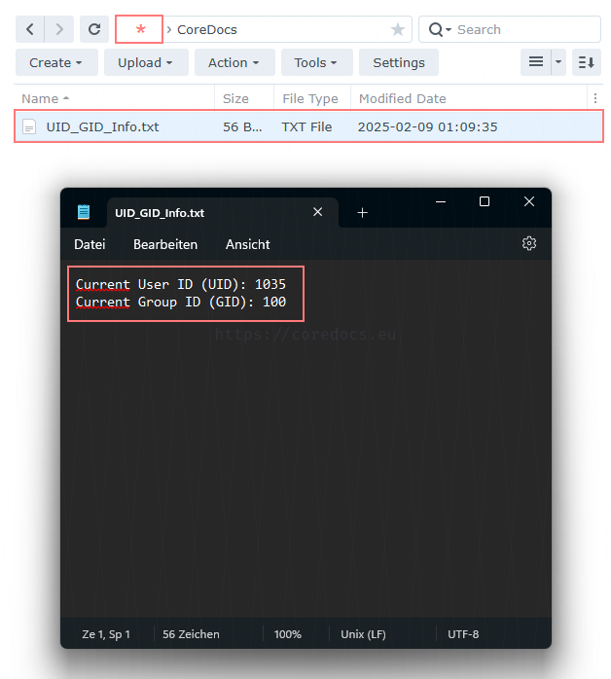
Task: Click the 56 B size cell
Action: tap(242, 126)
